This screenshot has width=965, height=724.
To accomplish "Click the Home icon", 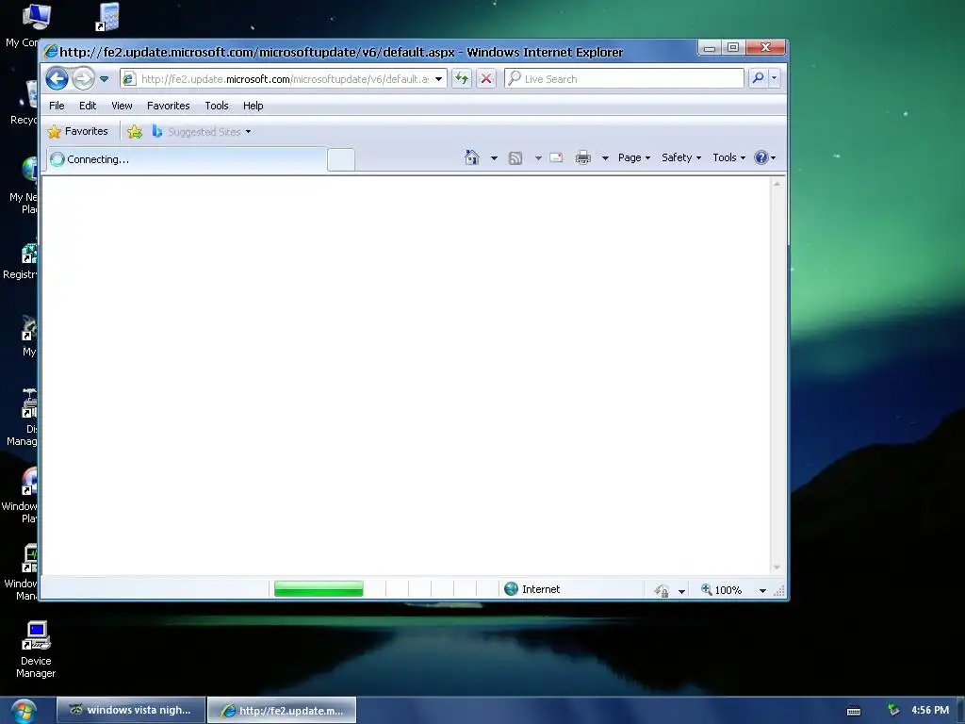I will click(x=472, y=157).
